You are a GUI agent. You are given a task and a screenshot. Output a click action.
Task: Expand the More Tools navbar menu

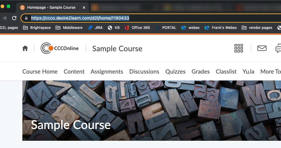coord(271,71)
